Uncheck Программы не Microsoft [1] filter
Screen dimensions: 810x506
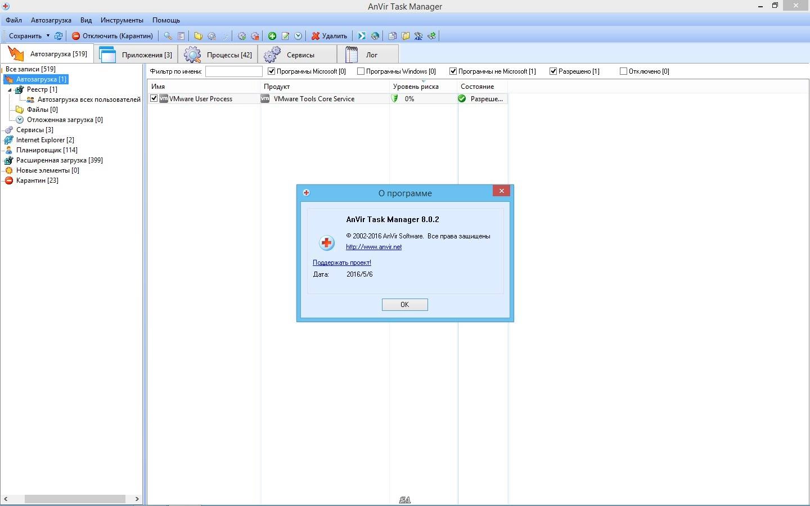(x=453, y=71)
